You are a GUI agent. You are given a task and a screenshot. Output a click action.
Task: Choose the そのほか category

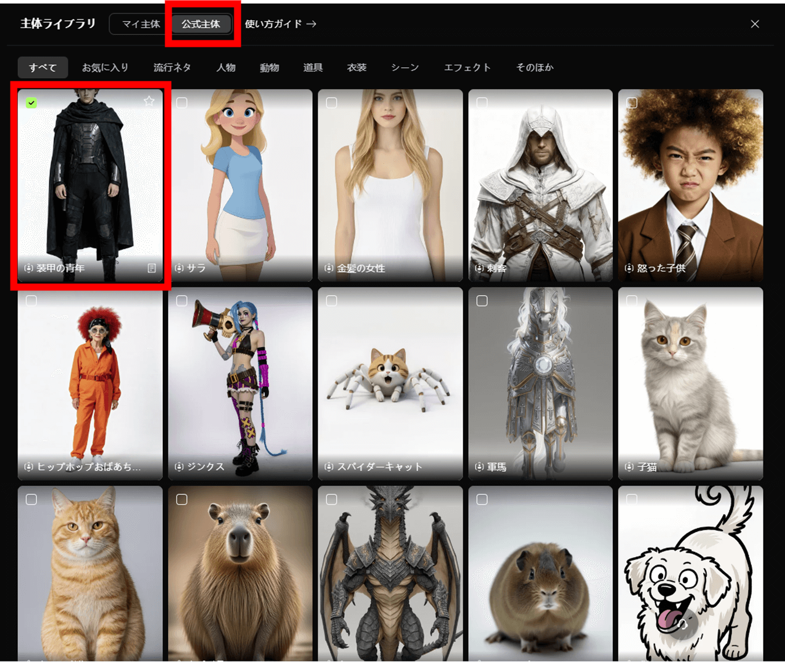tap(534, 67)
